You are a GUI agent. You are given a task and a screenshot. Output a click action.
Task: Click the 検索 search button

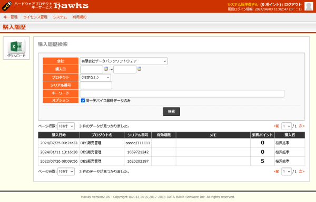(171, 111)
